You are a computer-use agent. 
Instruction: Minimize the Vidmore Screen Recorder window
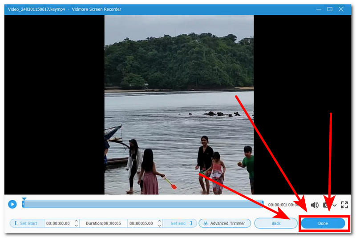(x=319, y=9)
